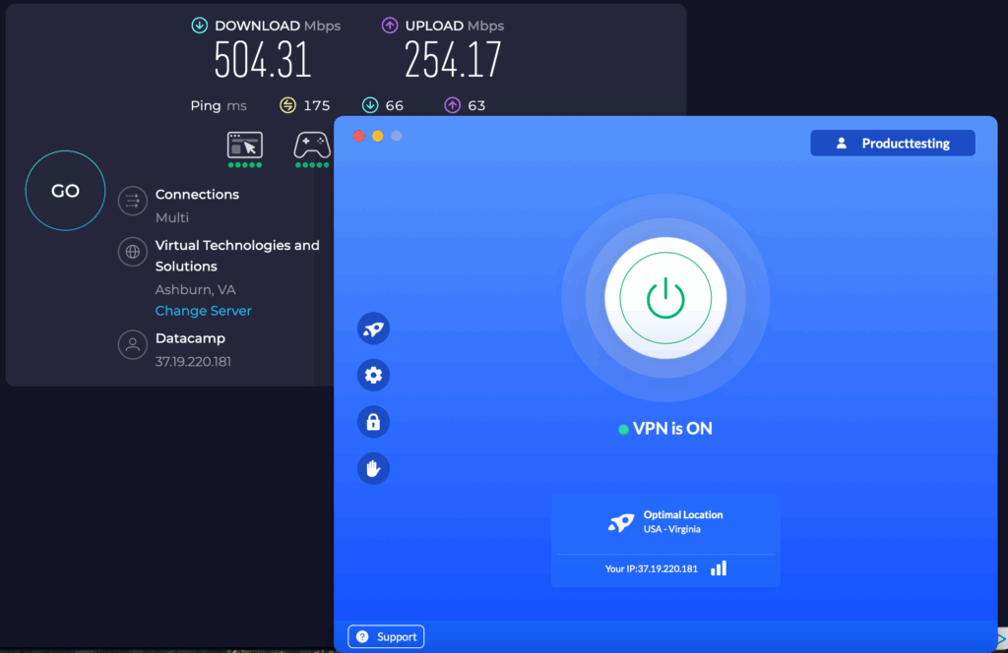Click the upload speed result 254.17
Image resolution: width=1008 pixels, height=653 pixels.
453,61
